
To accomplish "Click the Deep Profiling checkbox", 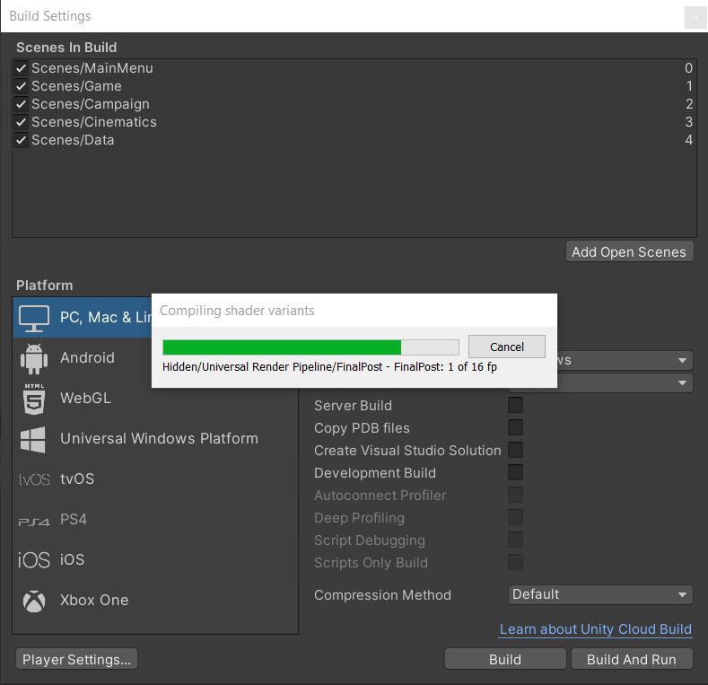I will pyautogui.click(x=515, y=517).
